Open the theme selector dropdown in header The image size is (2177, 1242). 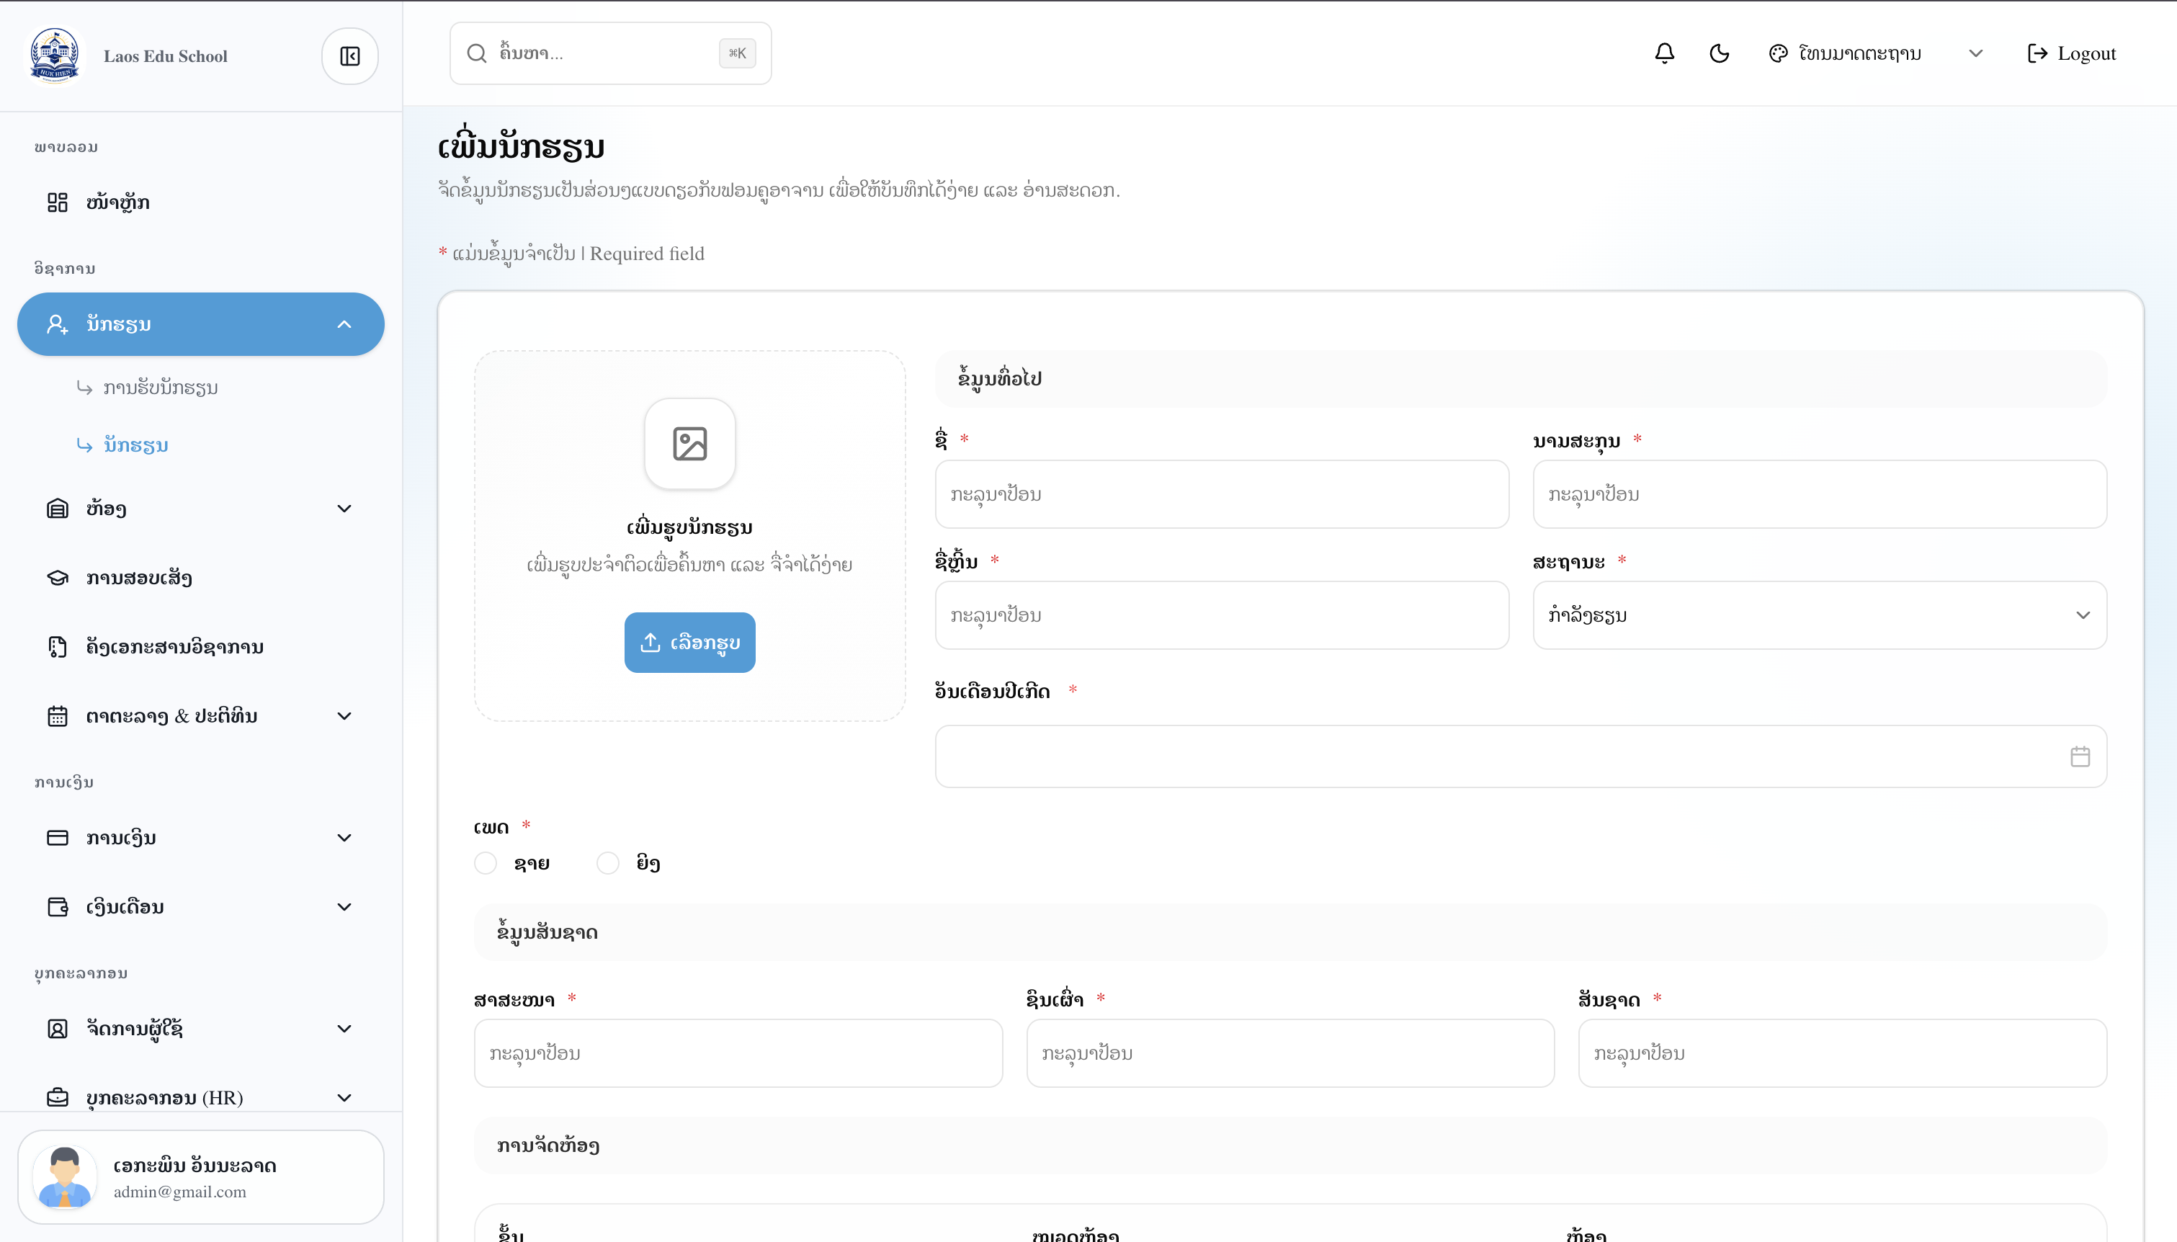tap(1875, 54)
